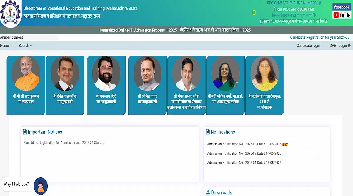353x196 pixels.
Task: Click the mobile phone helpline icon
Action: pyautogui.click(x=254, y=12)
